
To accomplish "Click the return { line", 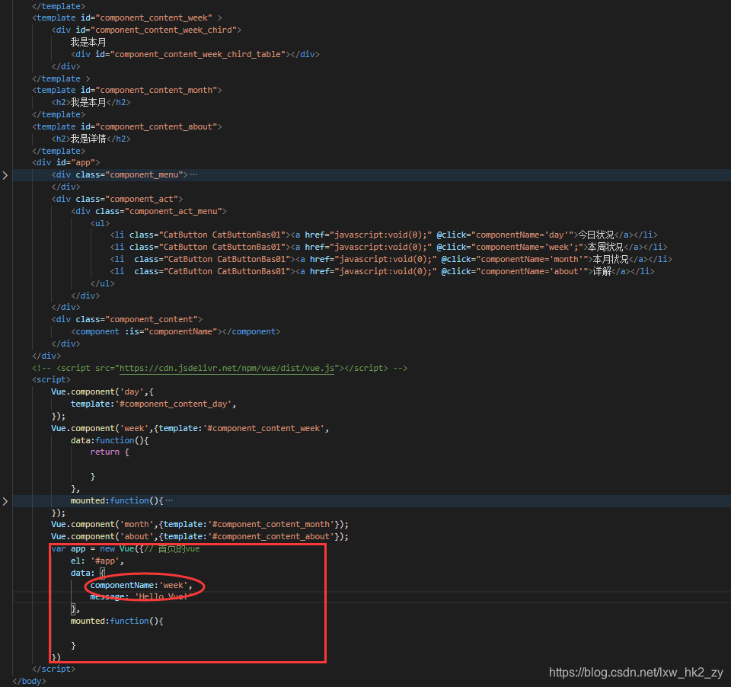I will (110, 452).
